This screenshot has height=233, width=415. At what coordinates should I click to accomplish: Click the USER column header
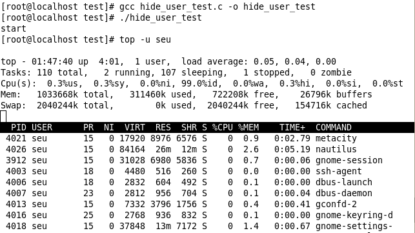click(42, 127)
